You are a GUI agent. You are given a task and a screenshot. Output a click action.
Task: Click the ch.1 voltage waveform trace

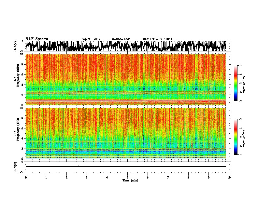pos(126,46)
